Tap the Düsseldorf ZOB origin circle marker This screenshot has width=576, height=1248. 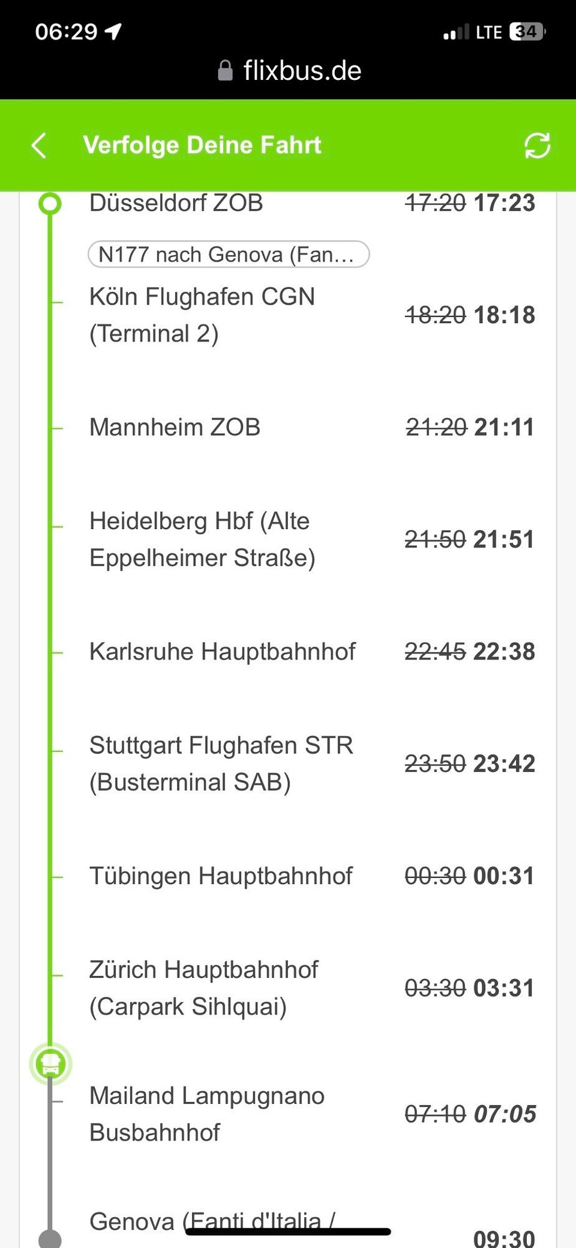(50, 203)
